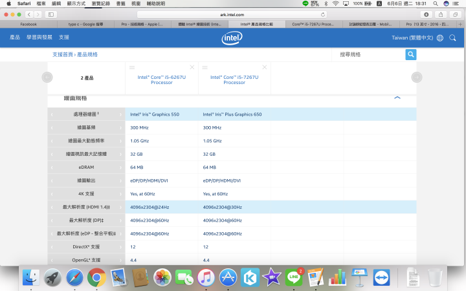Screen dimensions: 466x291
Task: Open Finder from the Dock
Action: (x=31, y=277)
